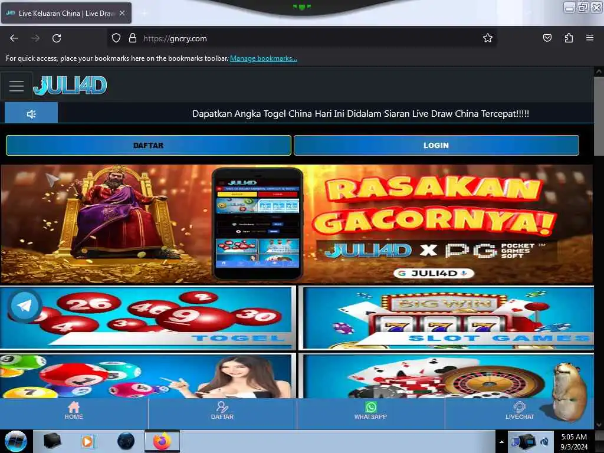Follow the Manage bookmarks link
This screenshot has width=604, height=453.
pos(264,58)
